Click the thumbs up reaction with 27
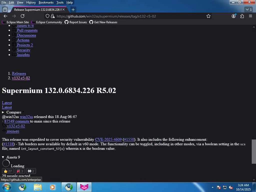Image resolution: width=256 pixels, height=192 pixels. (8, 171)
